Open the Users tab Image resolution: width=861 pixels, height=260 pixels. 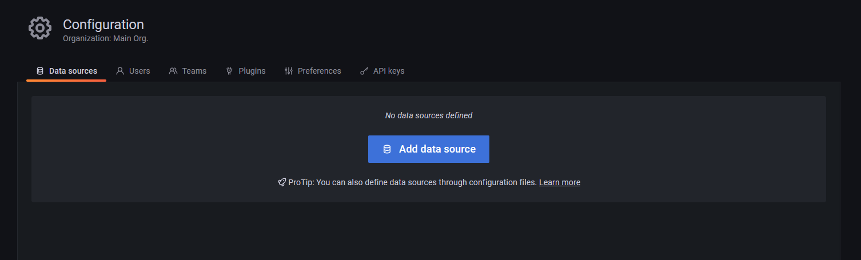(139, 71)
